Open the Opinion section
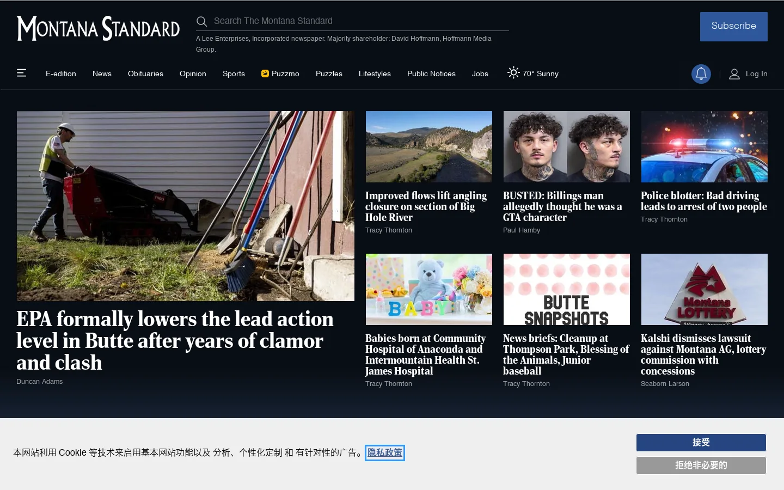The image size is (784, 490). click(x=193, y=73)
